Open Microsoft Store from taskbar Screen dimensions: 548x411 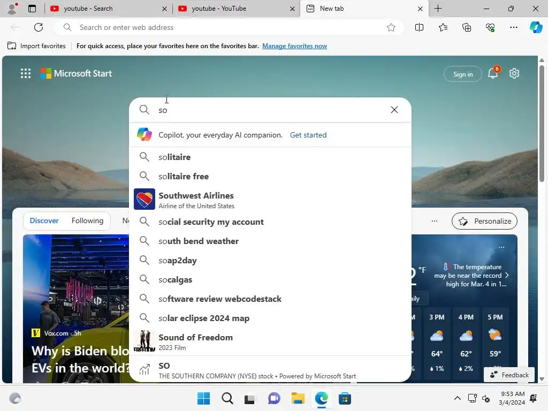pyautogui.click(x=345, y=398)
